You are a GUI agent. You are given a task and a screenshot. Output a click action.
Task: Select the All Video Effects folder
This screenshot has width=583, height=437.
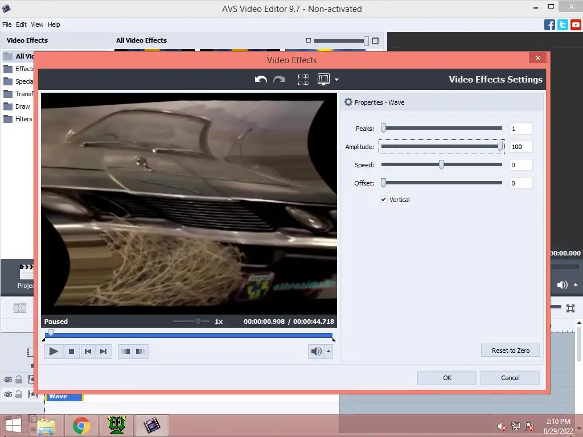click(19, 56)
